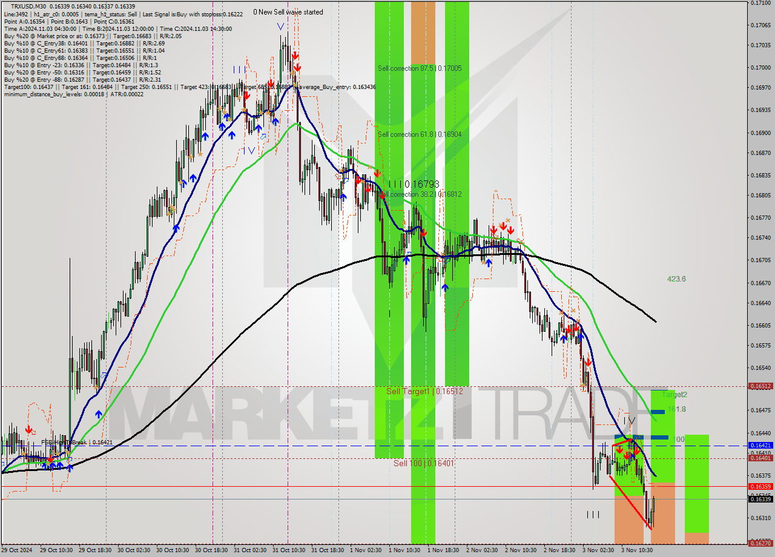The height and width of the screenshot is (557, 775).
Task: Click the blue 'V' wave label at chart peak
Action: pos(280,27)
